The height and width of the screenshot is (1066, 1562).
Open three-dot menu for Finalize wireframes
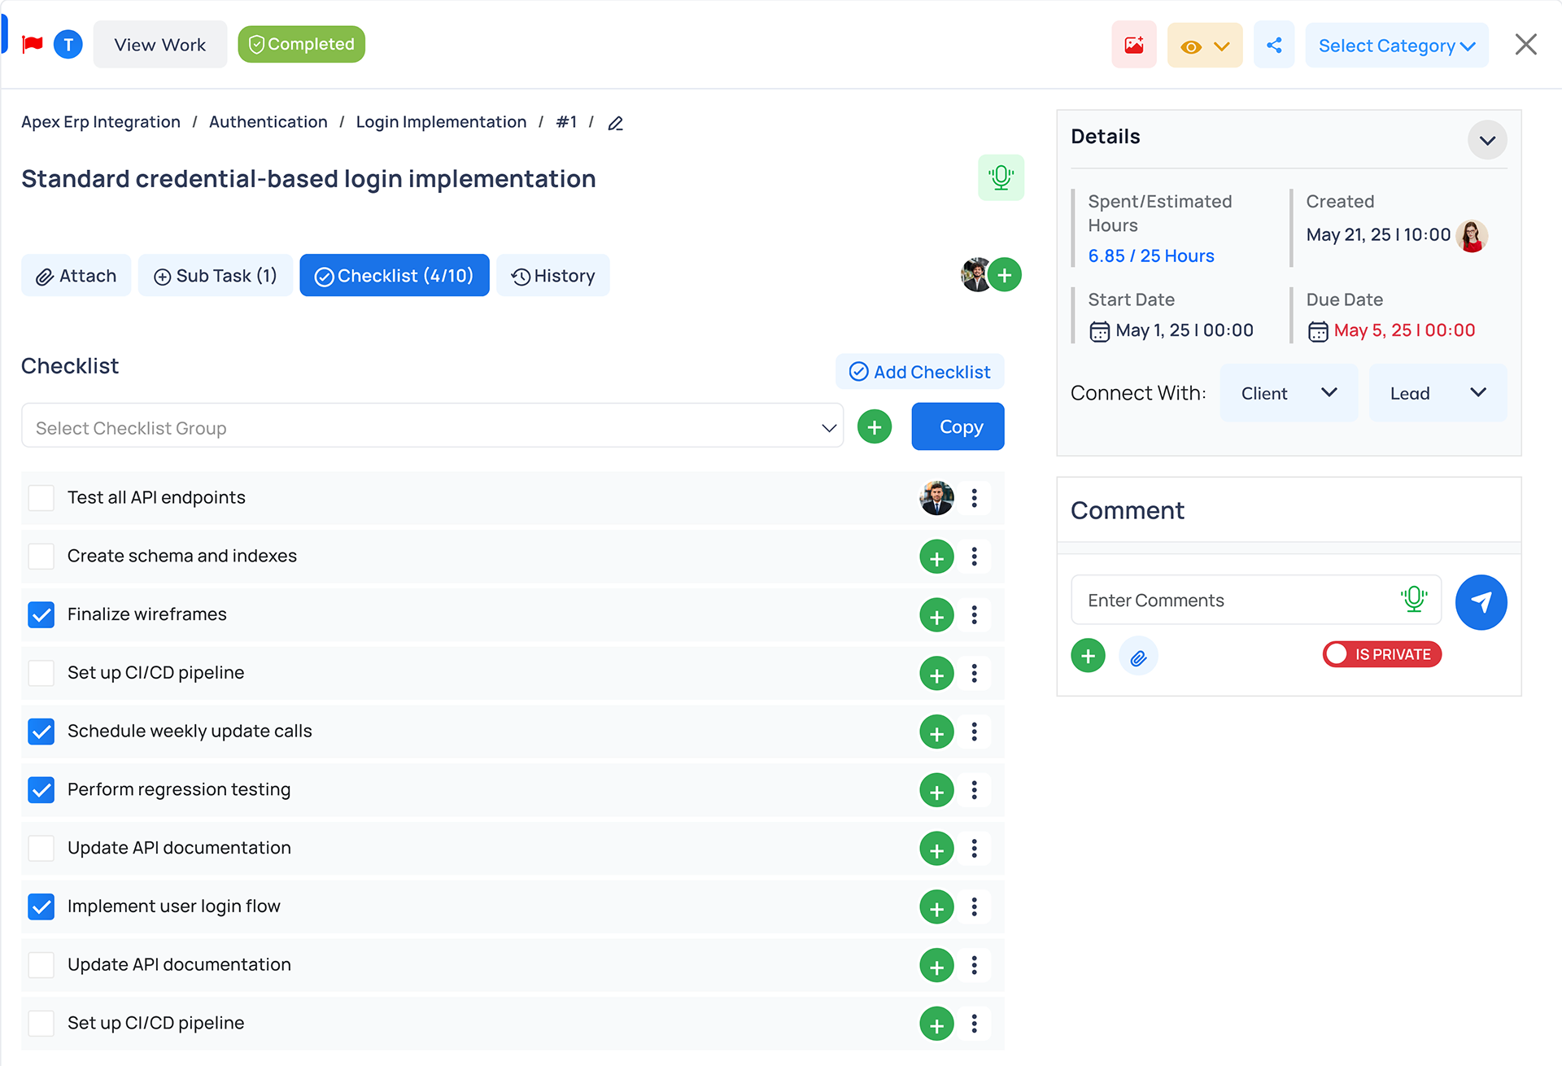(974, 615)
